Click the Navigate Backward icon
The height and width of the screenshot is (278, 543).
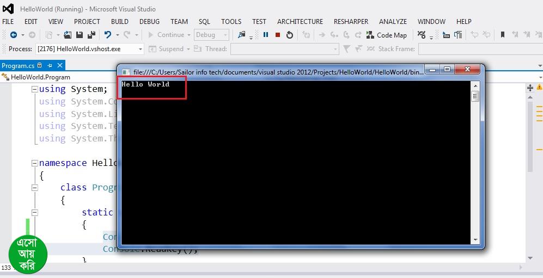tap(14, 35)
